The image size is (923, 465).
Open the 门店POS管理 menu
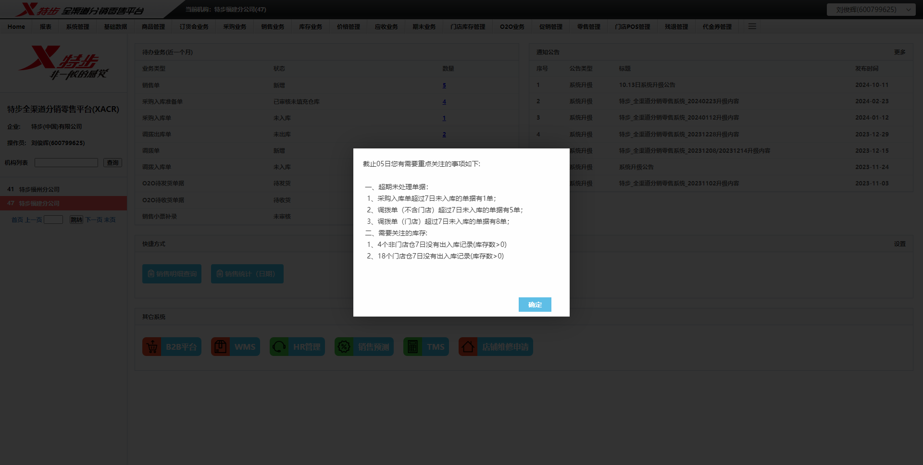(633, 27)
